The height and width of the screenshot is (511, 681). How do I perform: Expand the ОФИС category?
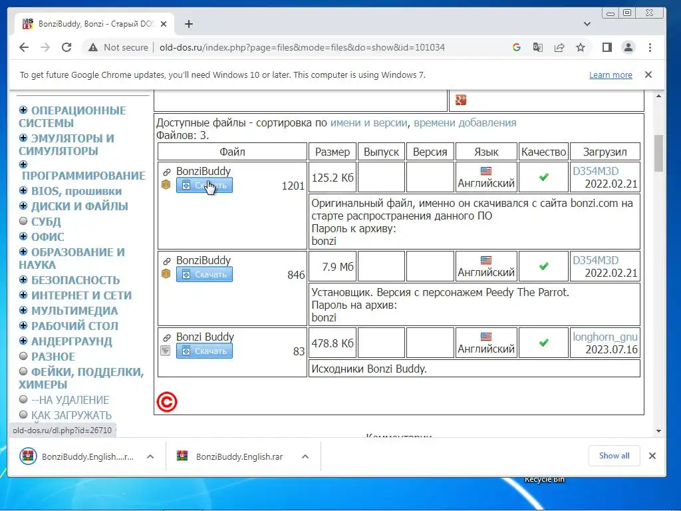[x=23, y=236]
